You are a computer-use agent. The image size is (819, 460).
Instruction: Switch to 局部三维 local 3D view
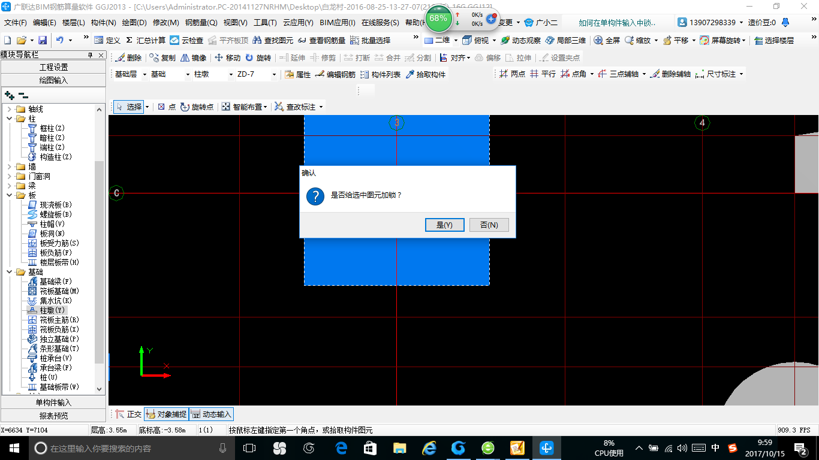coord(565,40)
